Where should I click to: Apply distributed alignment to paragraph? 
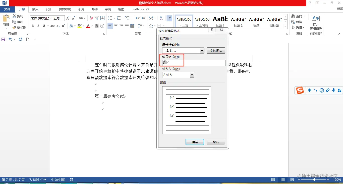(132, 26)
